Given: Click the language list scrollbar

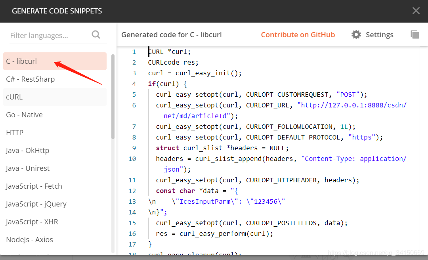Looking at the screenshot, I should (113, 97).
